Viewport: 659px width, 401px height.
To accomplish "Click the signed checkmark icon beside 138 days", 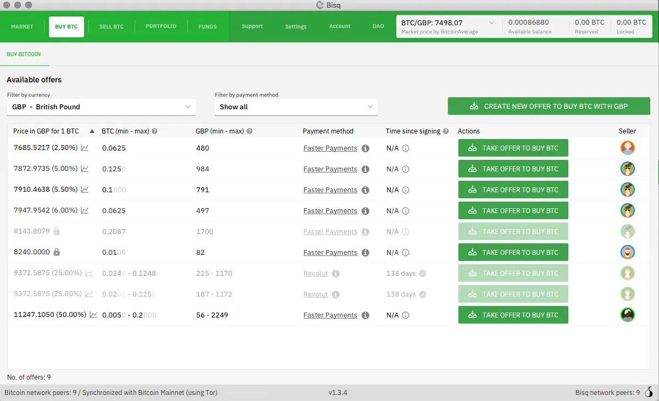I will pos(423,274).
